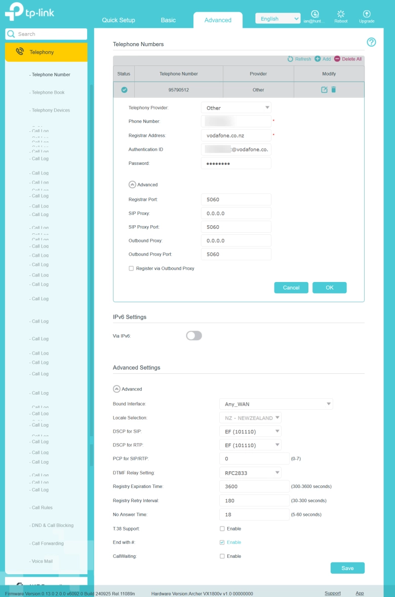Click the Cancel button
This screenshot has width=395, height=597.
[291, 288]
